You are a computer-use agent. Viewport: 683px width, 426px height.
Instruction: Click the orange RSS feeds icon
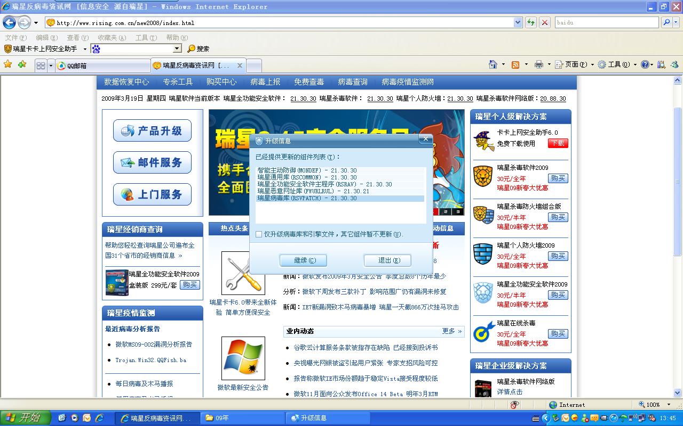(x=515, y=64)
